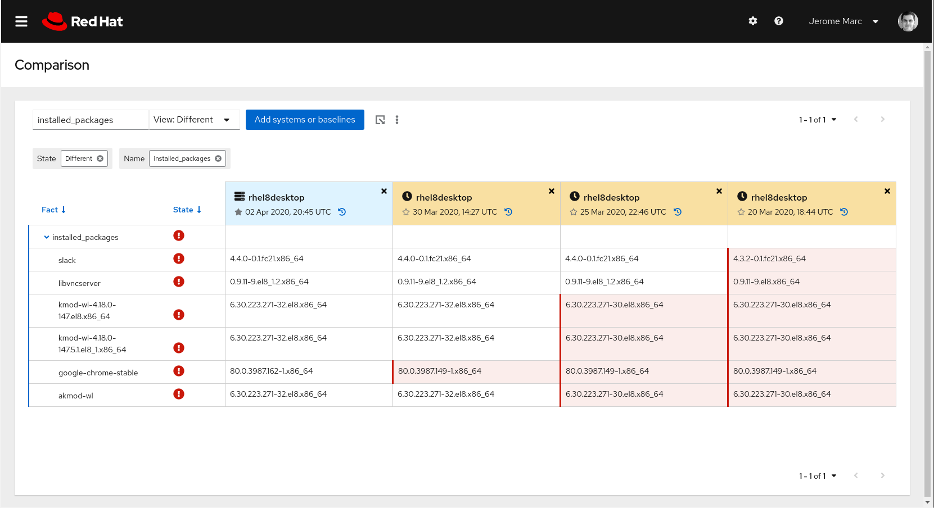Sort table by Fact column
This screenshot has height=508, width=934.
53,210
